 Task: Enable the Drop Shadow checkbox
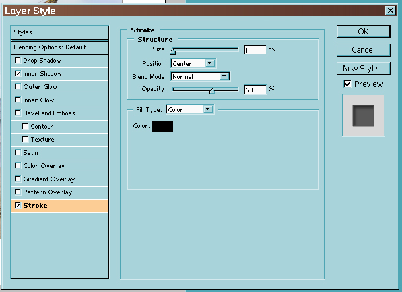click(x=18, y=61)
